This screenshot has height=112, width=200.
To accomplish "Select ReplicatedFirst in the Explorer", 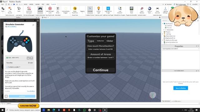I will pos(170,38).
